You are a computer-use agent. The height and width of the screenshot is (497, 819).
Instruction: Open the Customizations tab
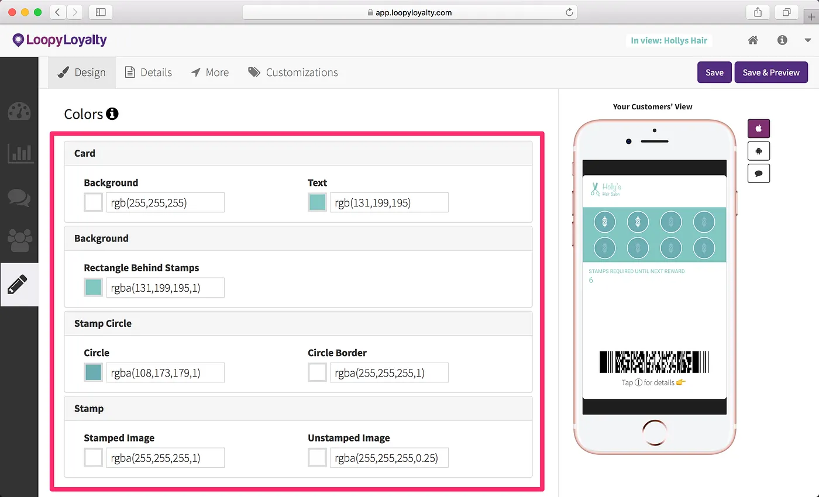click(293, 73)
